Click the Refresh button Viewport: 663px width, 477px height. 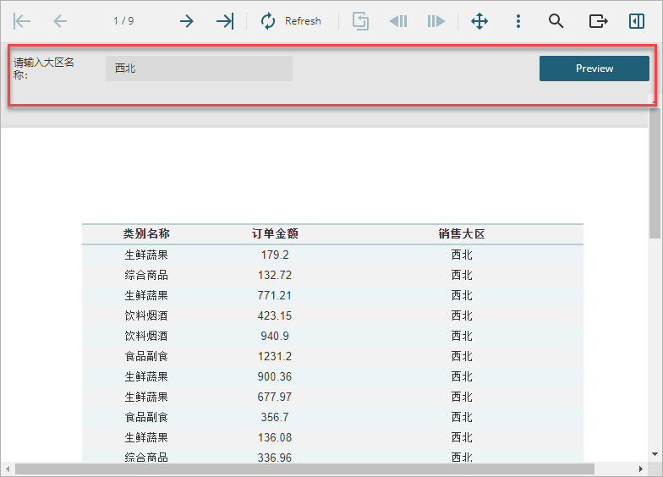[291, 21]
